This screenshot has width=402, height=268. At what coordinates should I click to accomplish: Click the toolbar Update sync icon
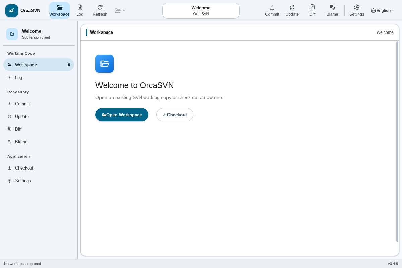click(292, 7)
